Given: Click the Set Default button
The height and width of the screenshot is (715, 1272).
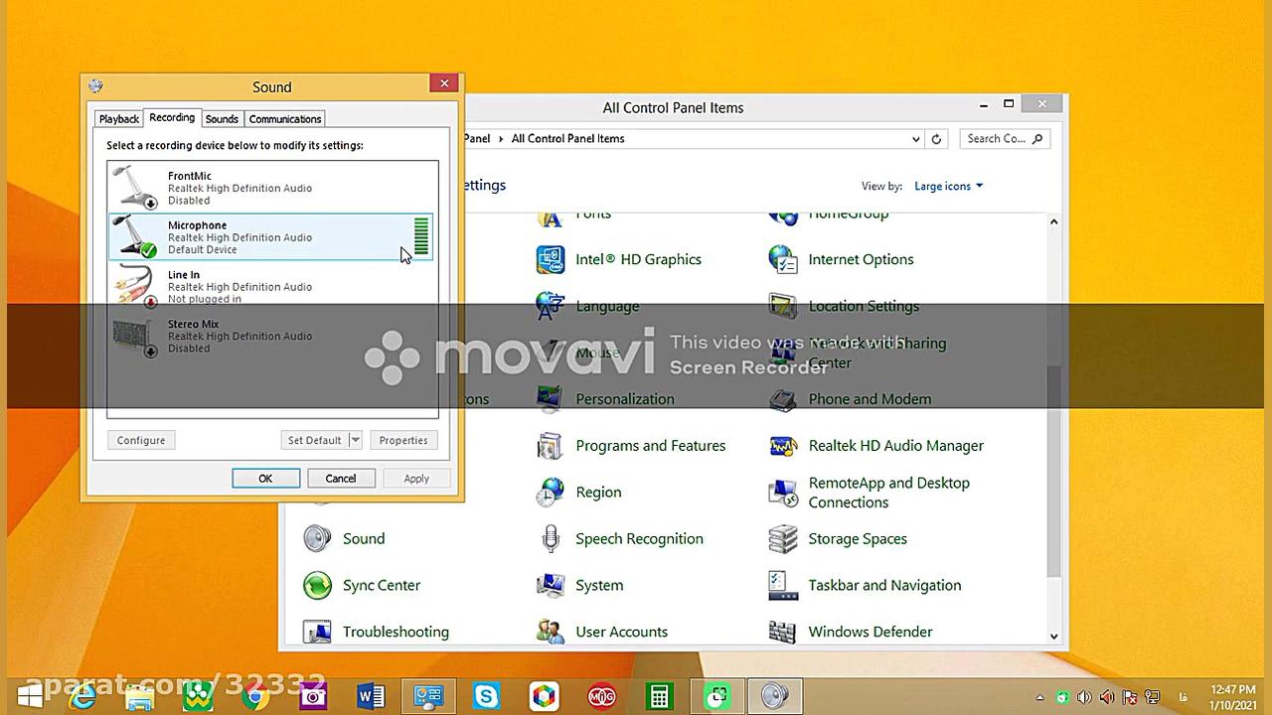Looking at the screenshot, I should click(314, 440).
